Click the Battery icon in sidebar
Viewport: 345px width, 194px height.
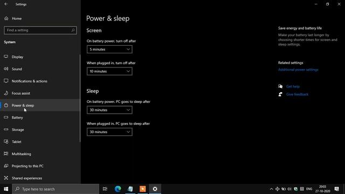point(6,117)
